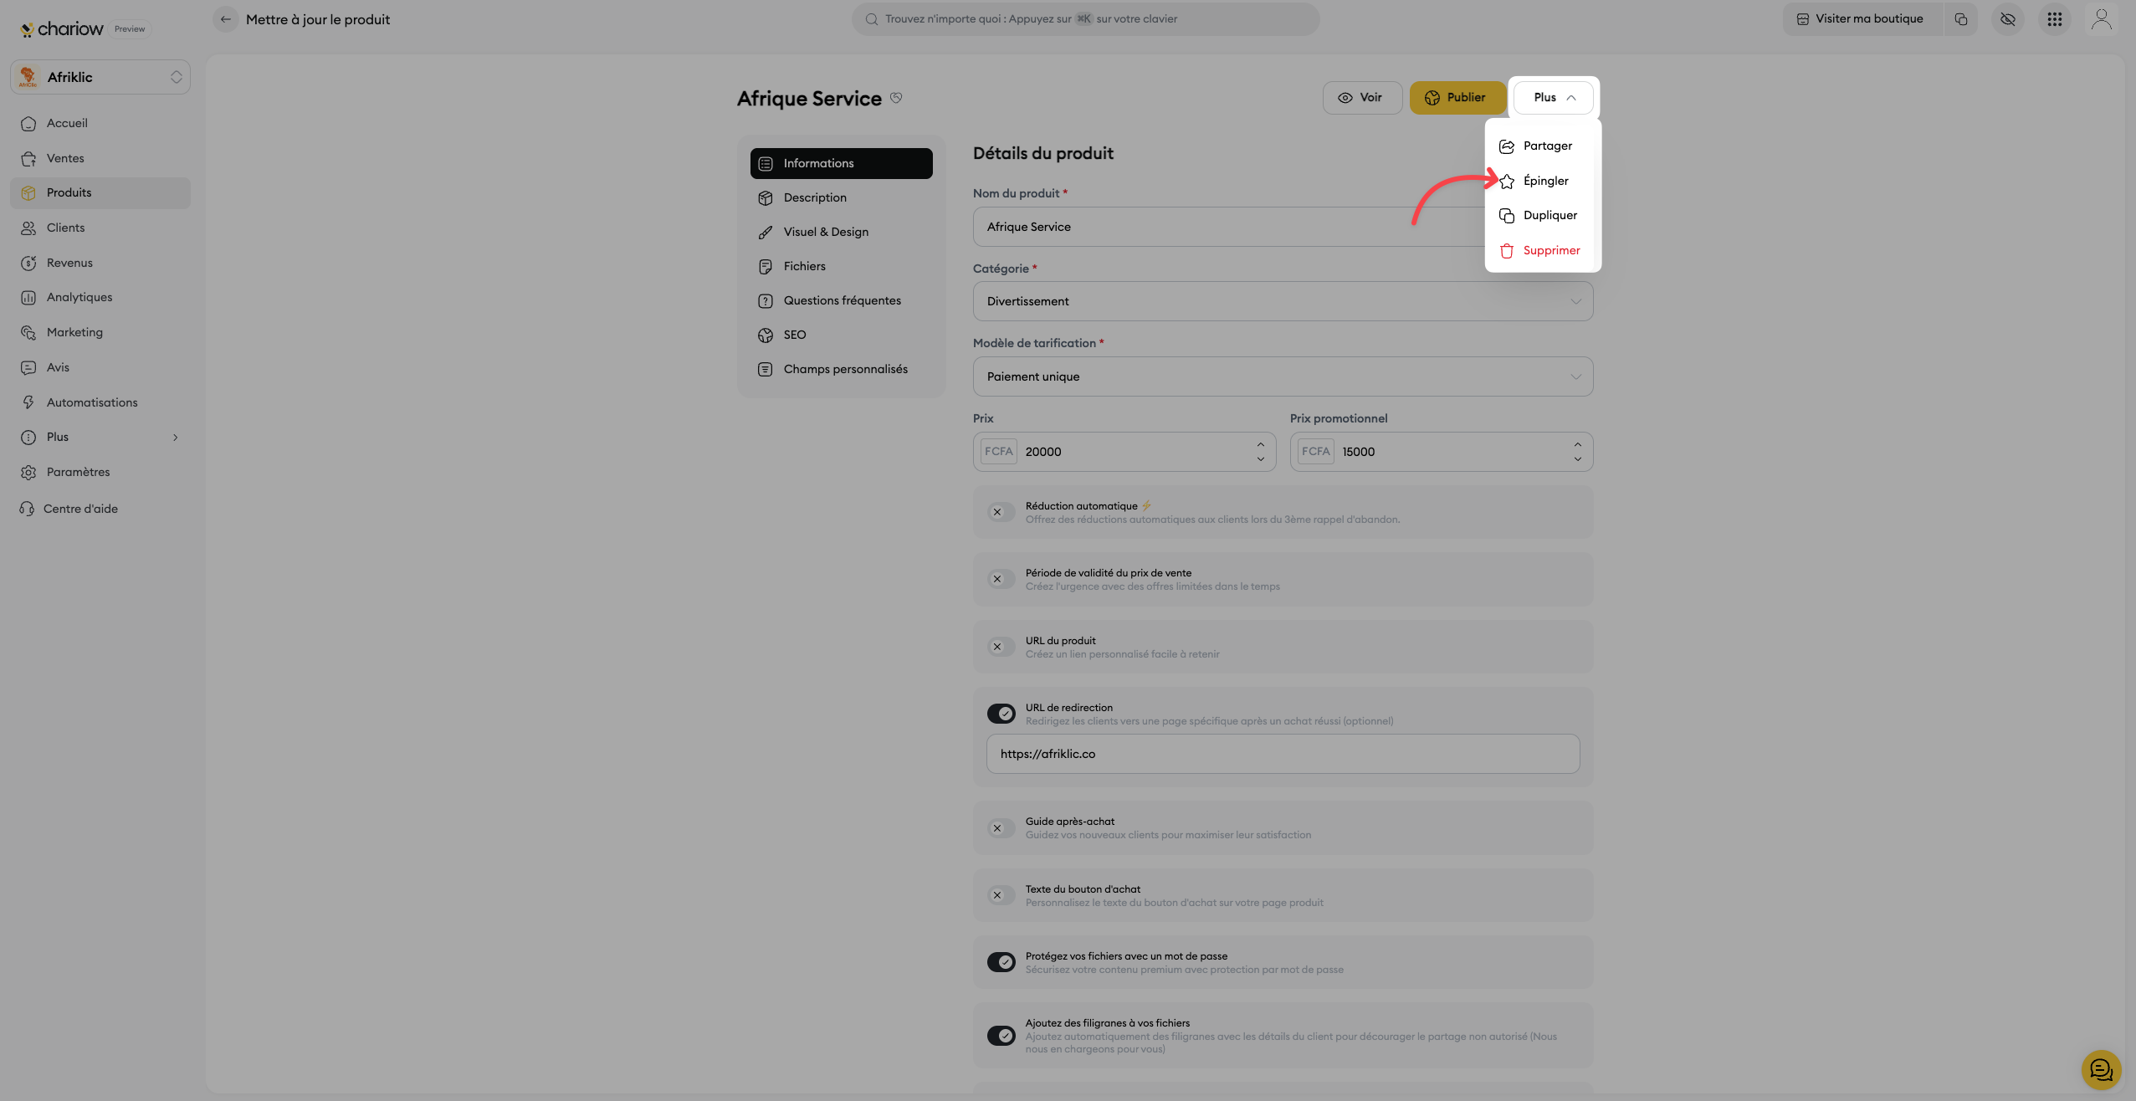
Task: Switch to the Visuel & Design tab
Action: 825,232
